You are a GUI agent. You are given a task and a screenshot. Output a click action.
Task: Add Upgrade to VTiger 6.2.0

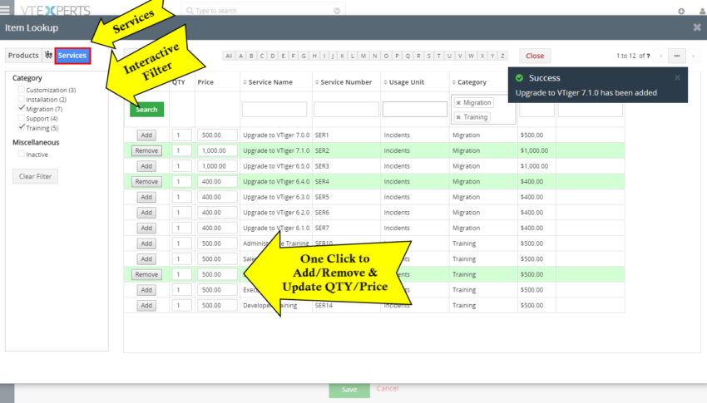pyautogui.click(x=146, y=213)
